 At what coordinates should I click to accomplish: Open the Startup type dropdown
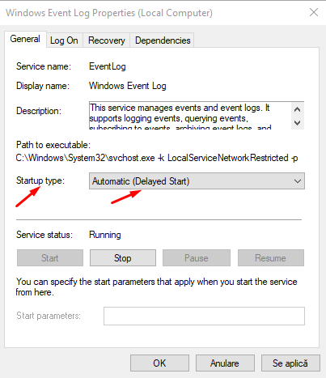pos(197,181)
